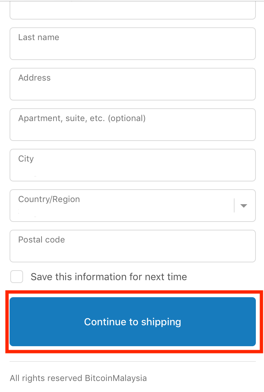Click the "Address" placeholder text
Image resolution: width=264 pixels, height=392 pixels.
[x=34, y=78]
